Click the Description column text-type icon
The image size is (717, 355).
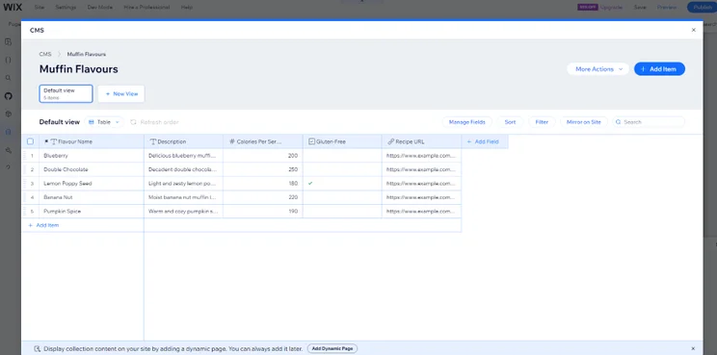point(153,142)
